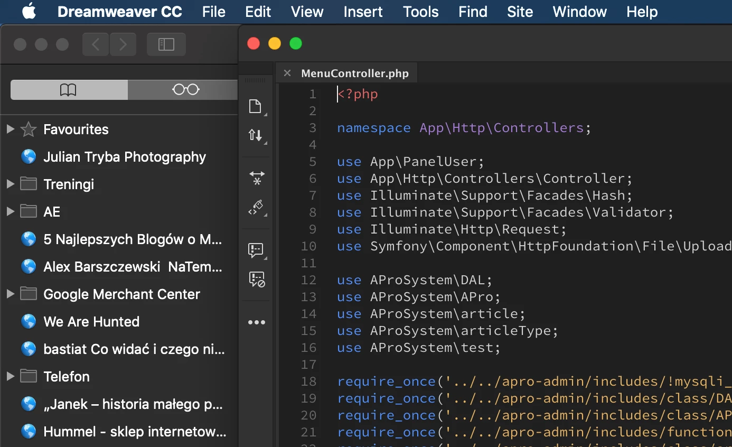Switch to the Bookmarks tab in Safari sidebar
Viewport: 732px width, 447px height.
tap(69, 90)
